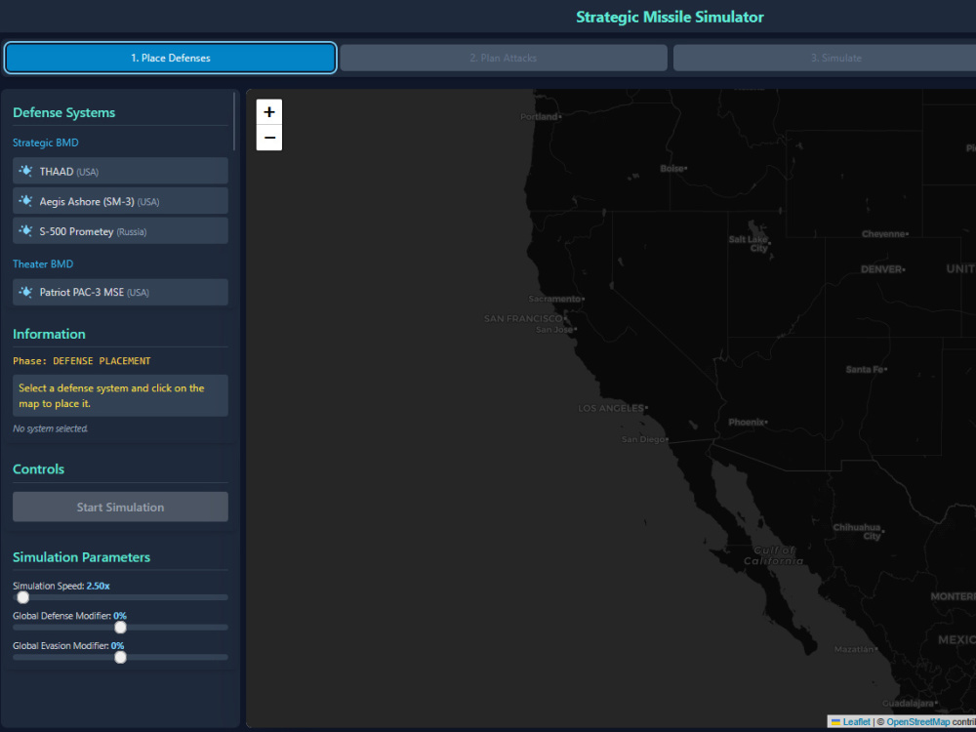Select the THAAD (USA) defense system

click(120, 171)
